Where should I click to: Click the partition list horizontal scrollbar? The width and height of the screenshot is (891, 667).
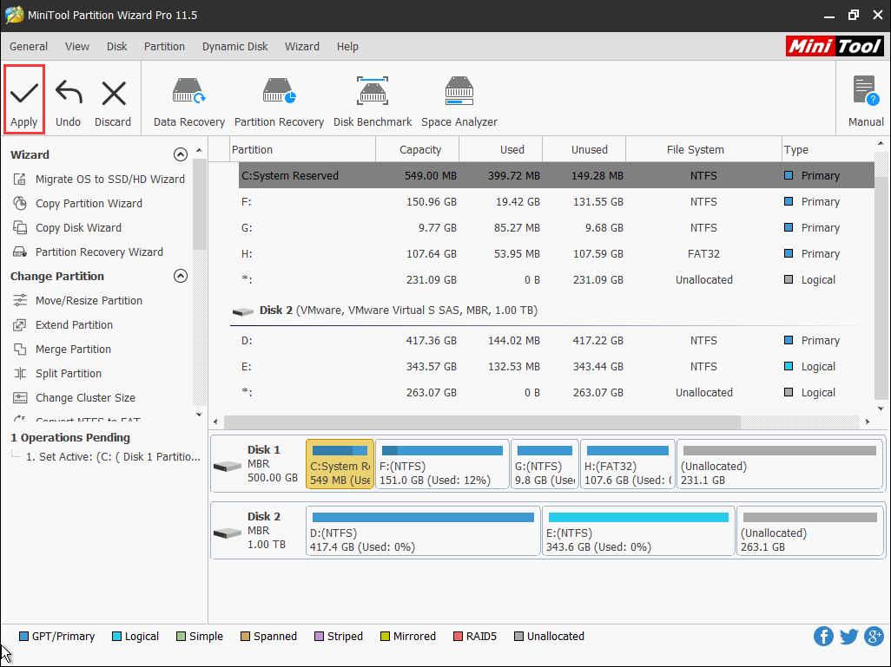click(x=482, y=422)
